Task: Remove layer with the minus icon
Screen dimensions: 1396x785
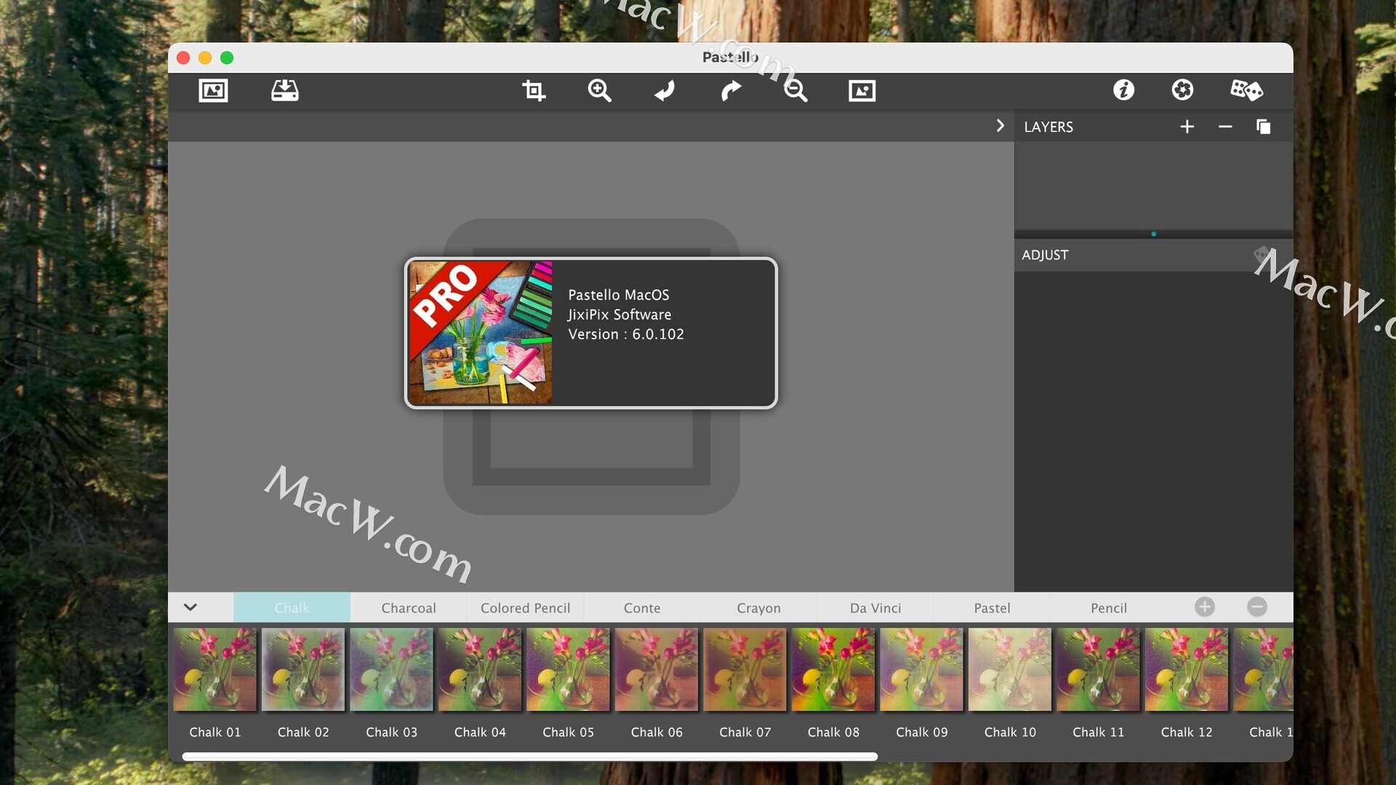Action: 1225,126
